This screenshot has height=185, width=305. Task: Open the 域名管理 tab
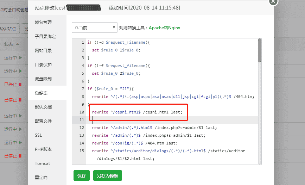pyautogui.click(x=43, y=23)
